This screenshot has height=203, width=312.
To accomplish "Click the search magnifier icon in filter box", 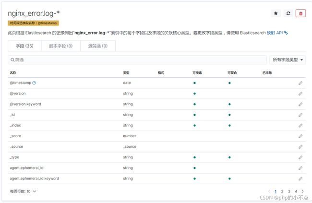I will pos(12,60).
